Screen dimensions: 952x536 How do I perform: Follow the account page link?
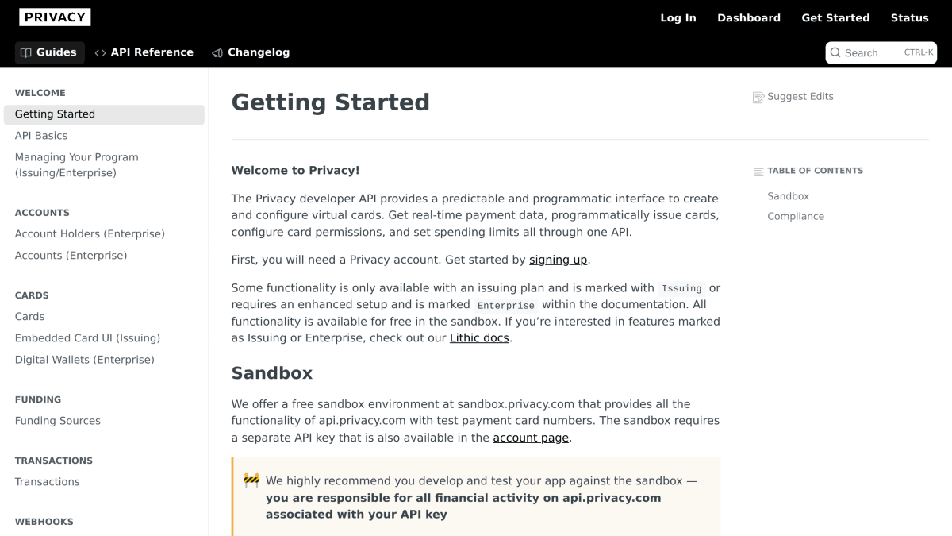[531, 438]
